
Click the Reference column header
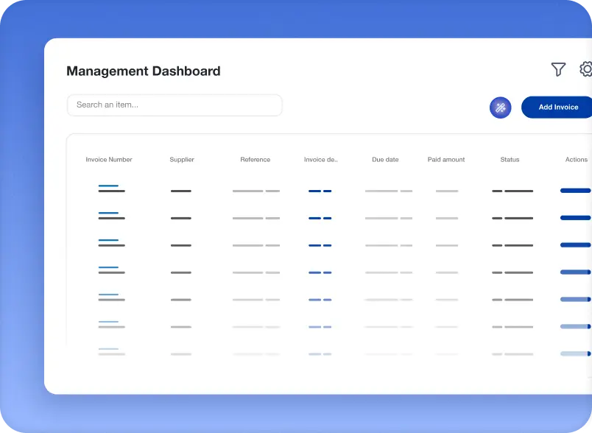coord(255,160)
